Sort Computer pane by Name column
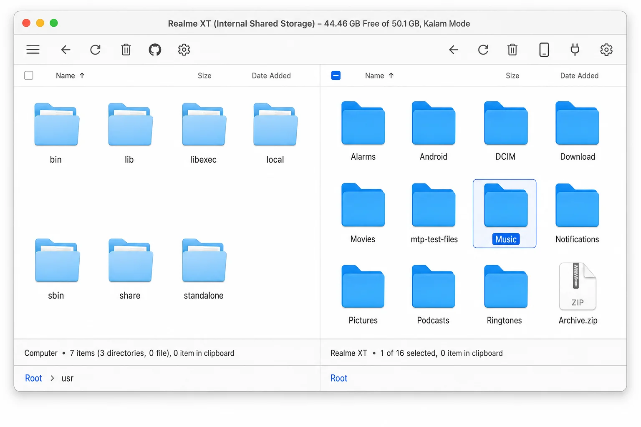The width and height of the screenshot is (641, 427). (x=70, y=75)
